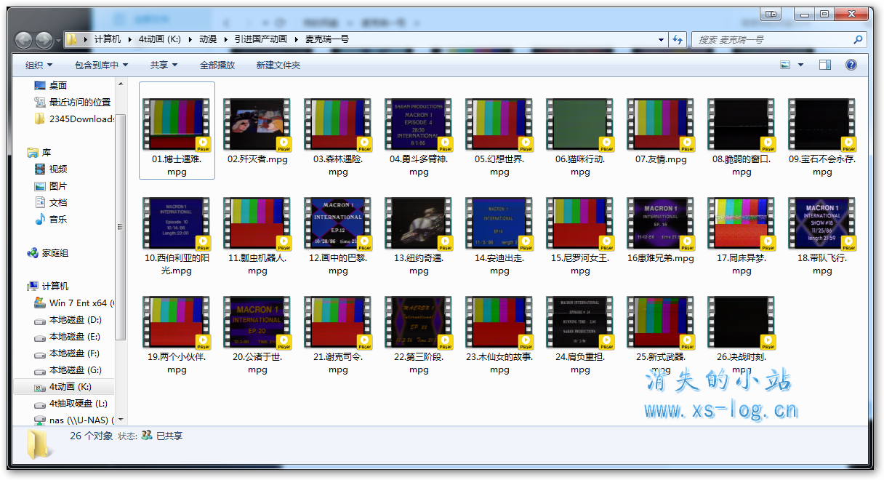Select the 01.博士遇难.mpg video file
The height and width of the screenshot is (480, 884).
coord(177,130)
